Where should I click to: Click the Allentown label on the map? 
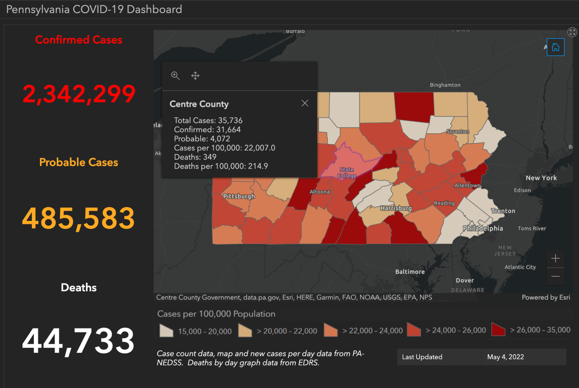[467, 185]
